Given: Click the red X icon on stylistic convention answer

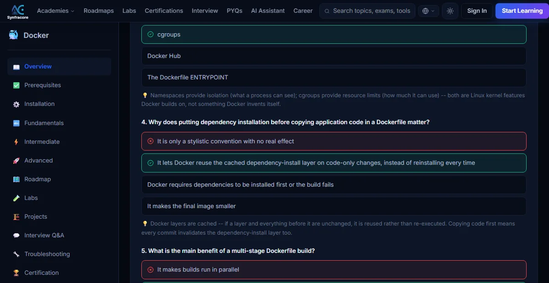Looking at the screenshot, I should (x=151, y=141).
